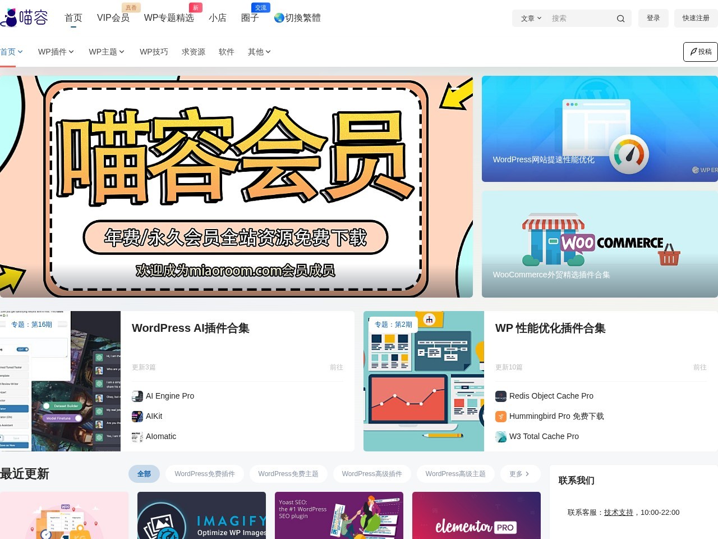Open the Yoast SEO post thumbnail
Screen dimensions: 718x539
[339, 515]
